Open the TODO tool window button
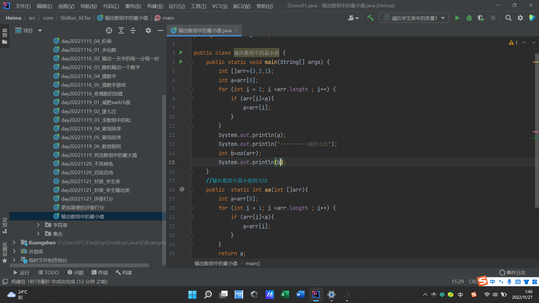539x303 pixels. pos(49,272)
